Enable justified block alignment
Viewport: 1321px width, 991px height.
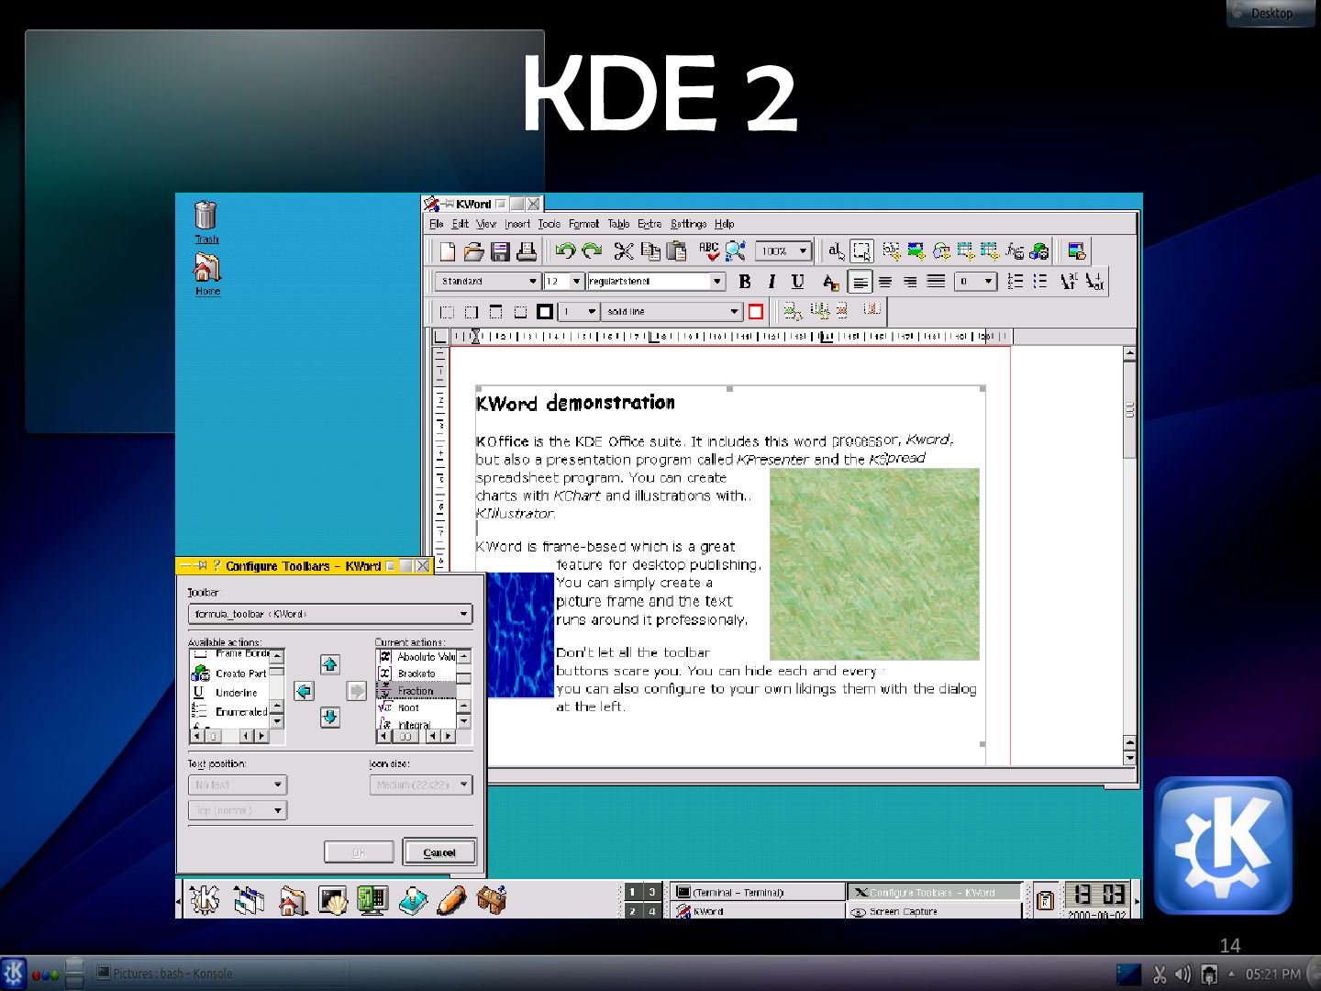tap(936, 282)
